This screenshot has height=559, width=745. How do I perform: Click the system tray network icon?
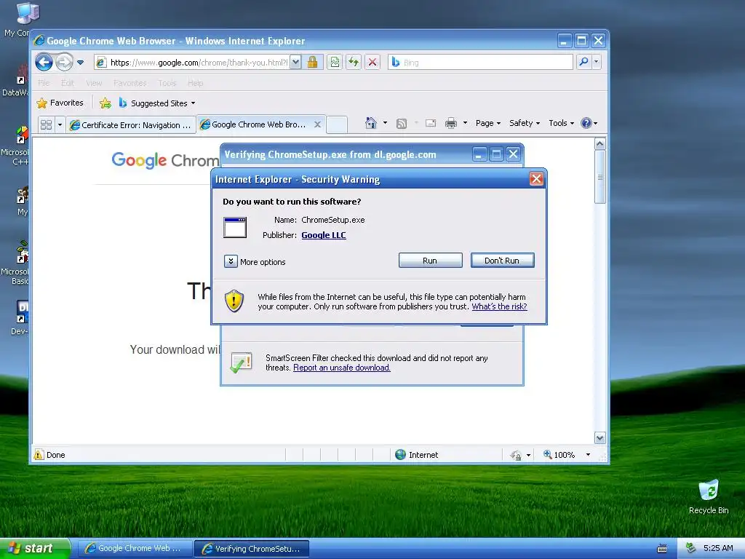tap(691, 548)
